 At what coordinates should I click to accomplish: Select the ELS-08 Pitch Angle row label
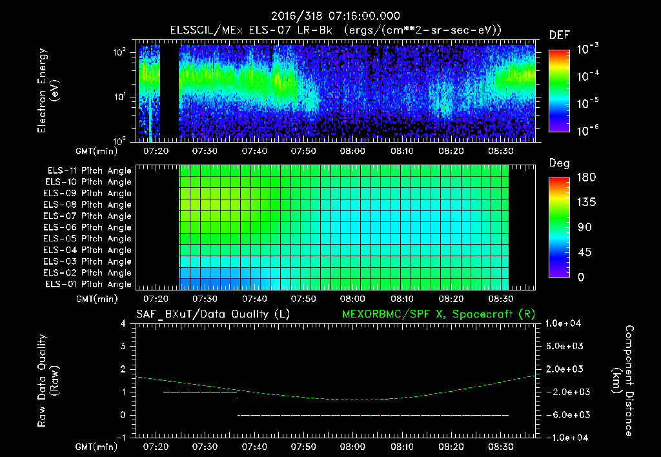[x=88, y=205]
